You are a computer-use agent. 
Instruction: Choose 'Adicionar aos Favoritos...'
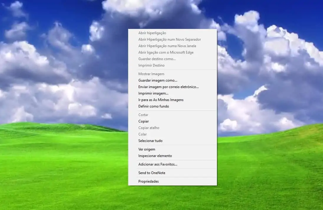(173, 164)
